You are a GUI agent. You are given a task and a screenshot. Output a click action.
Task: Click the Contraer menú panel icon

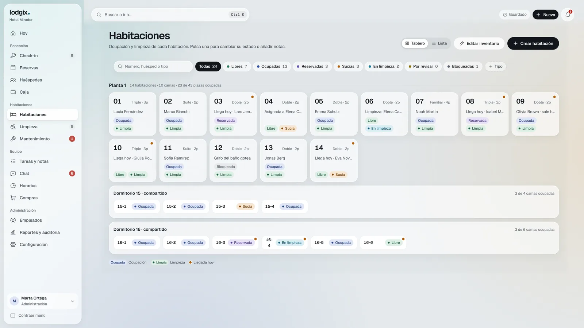pos(13,316)
